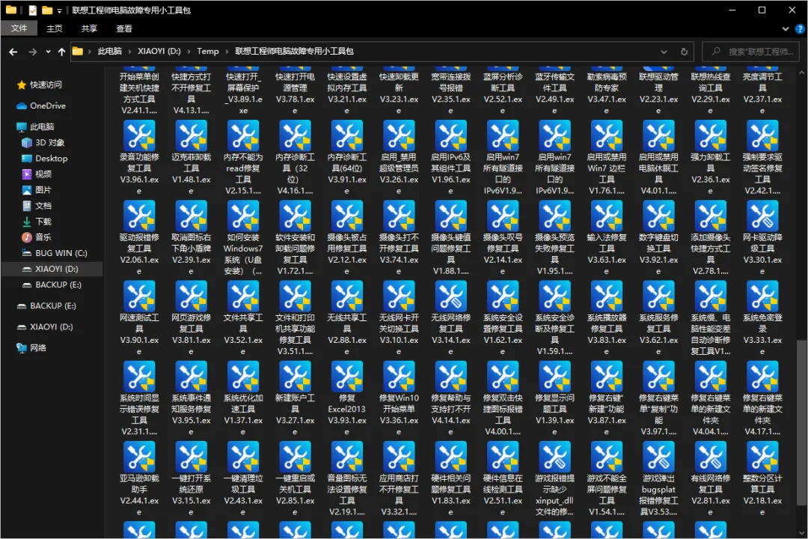Open 快速访问 in the navigation pane
Viewport: 808px width, 539px height.
(x=46, y=85)
